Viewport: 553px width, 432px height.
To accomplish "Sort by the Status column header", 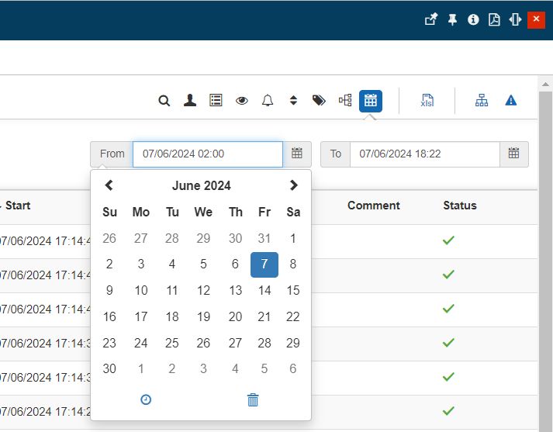I will pos(460,206).
